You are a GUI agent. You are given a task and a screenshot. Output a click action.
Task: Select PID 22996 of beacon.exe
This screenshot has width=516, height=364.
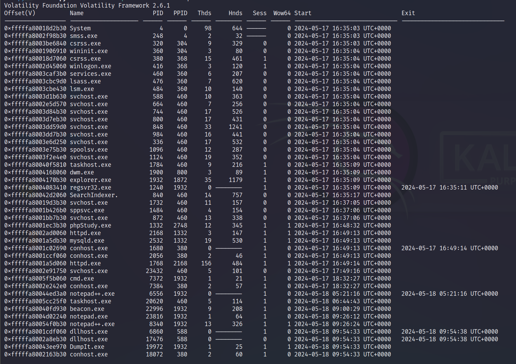pos(154,309)
